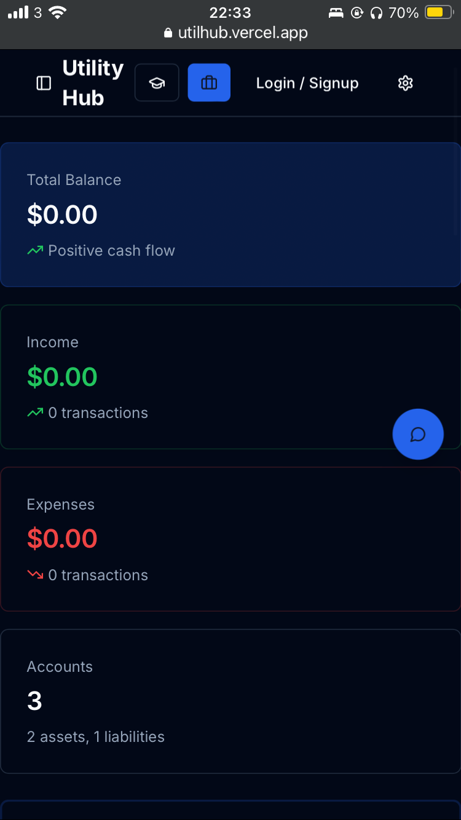Tap the battery icon in status bar

coord(439,12)
